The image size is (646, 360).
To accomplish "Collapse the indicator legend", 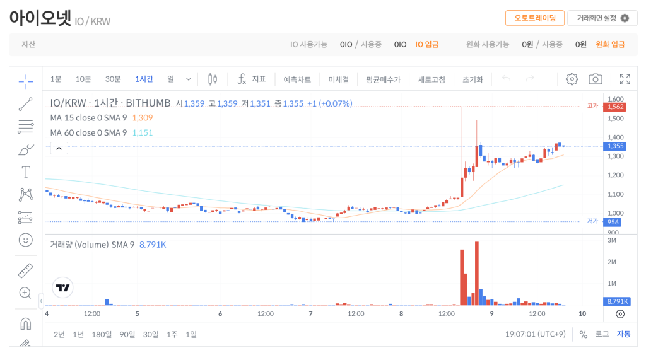I will [59, 148].
